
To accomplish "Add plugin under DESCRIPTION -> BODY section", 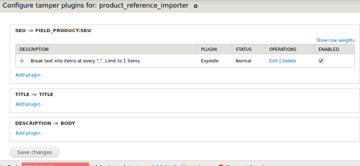I will click(28, 133).
